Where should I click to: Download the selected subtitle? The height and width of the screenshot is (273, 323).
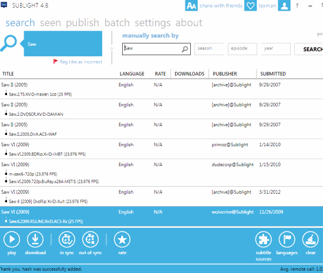(x=35, y=240)
